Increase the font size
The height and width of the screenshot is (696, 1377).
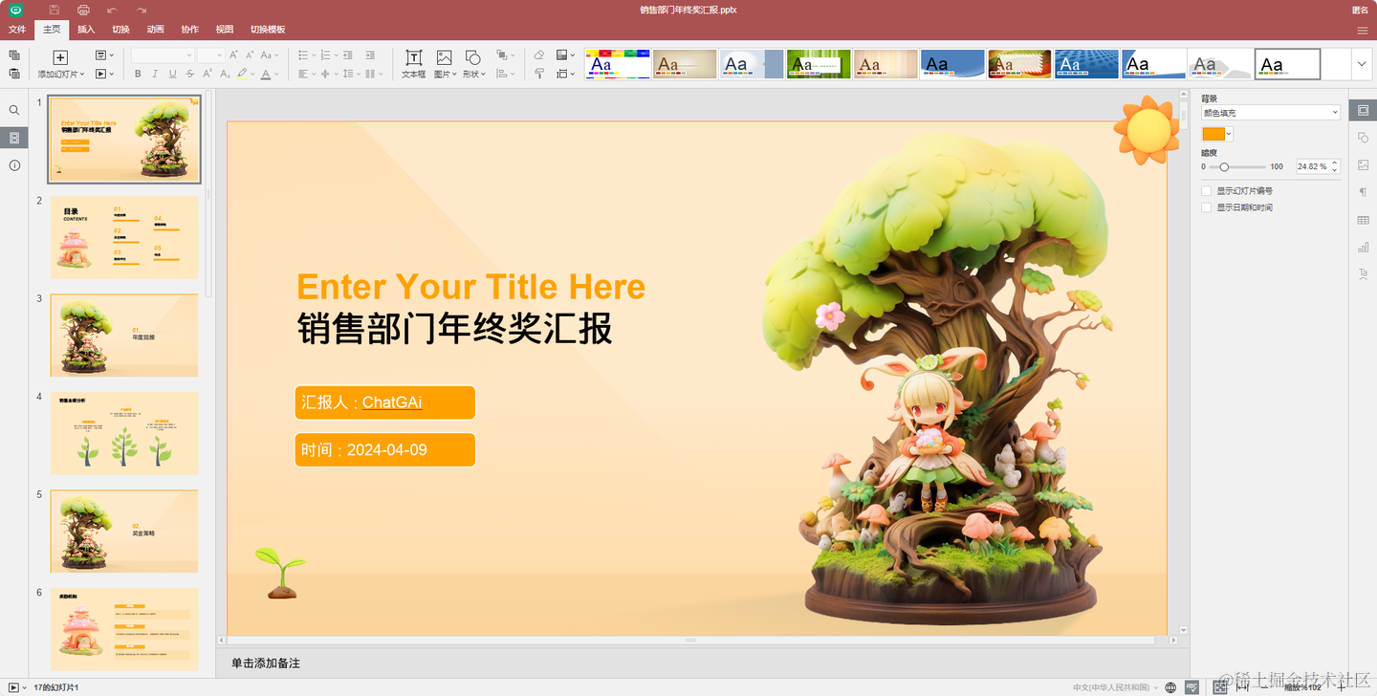click(x=234, y=55)
